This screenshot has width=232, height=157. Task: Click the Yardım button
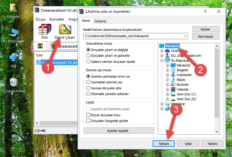pos(212,143)
